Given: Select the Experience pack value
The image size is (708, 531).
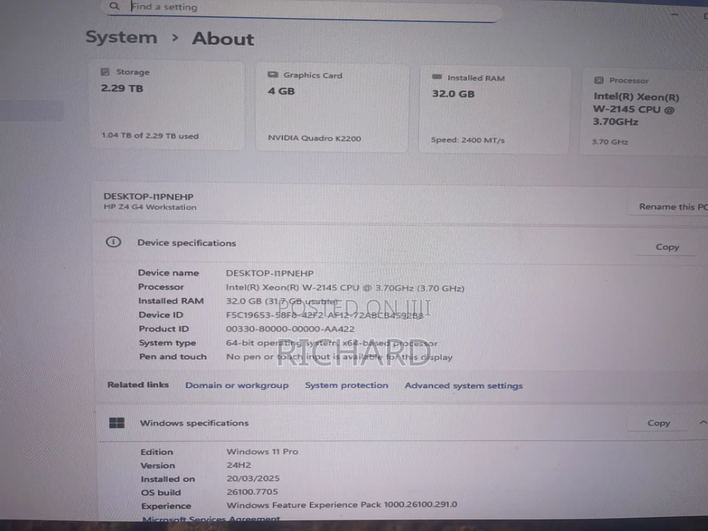Looking at the screenshot, I should coord(342,505).
